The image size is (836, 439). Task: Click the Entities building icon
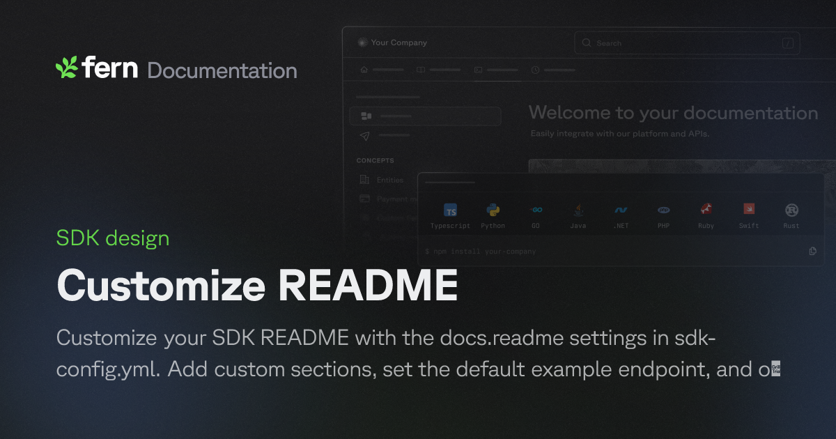[x=364, y=180]
